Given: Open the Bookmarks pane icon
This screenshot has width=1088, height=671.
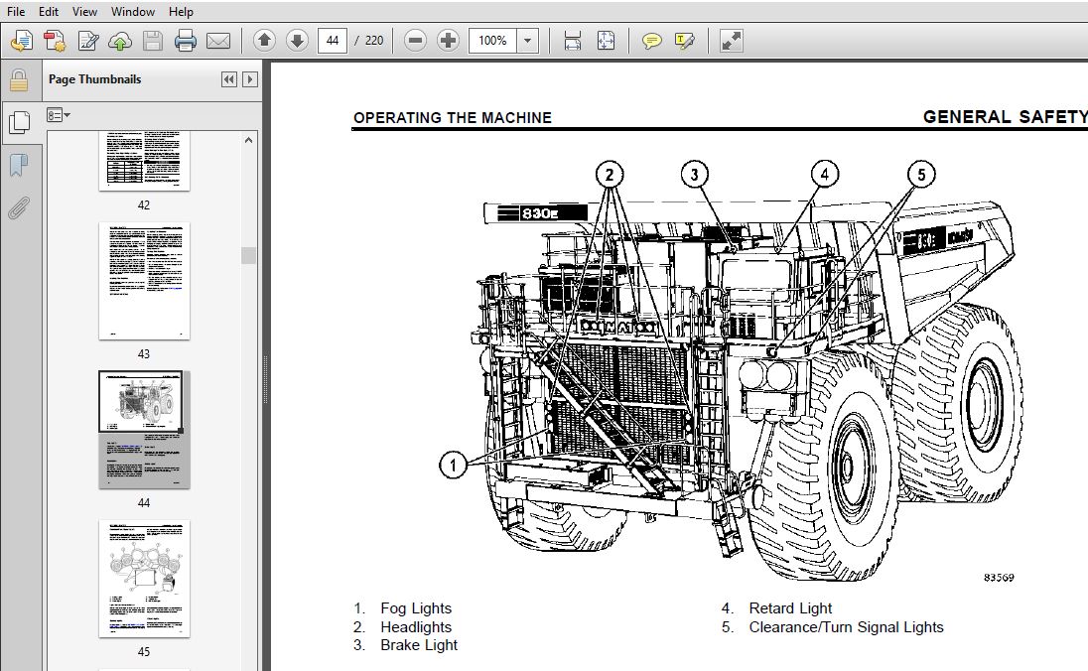Looking at the screenshot, I should point(19,165).
